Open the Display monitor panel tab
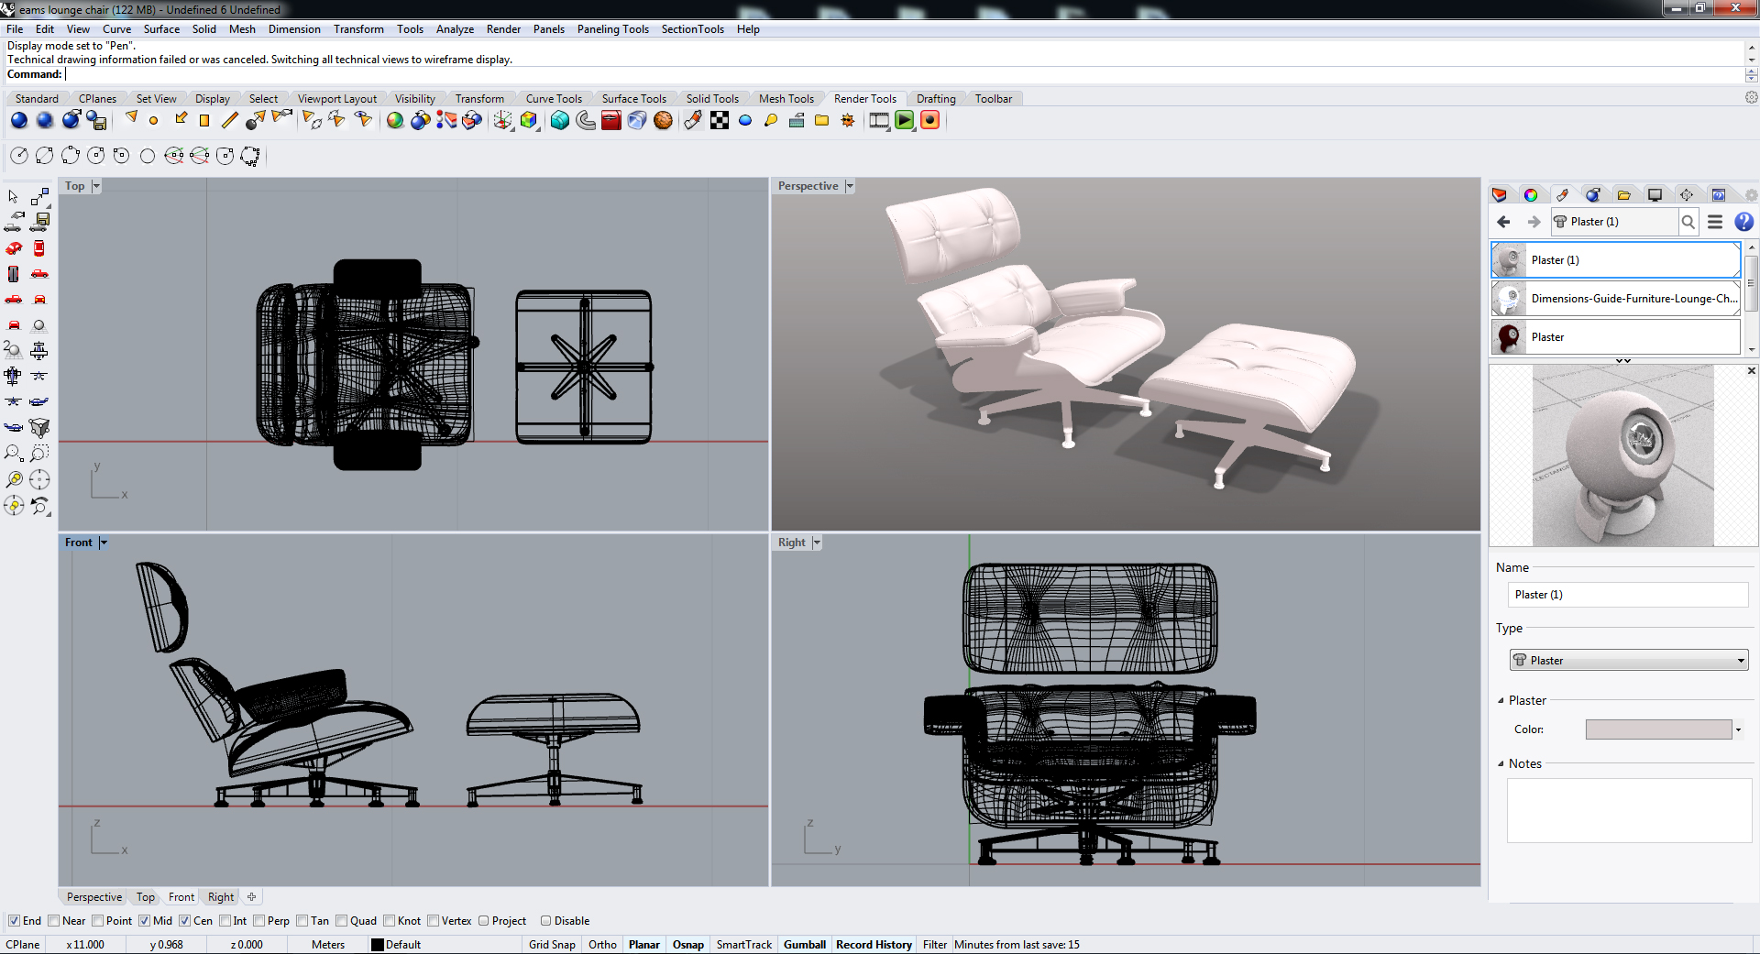This screenshot has height=954, width=1760. 1655,194
